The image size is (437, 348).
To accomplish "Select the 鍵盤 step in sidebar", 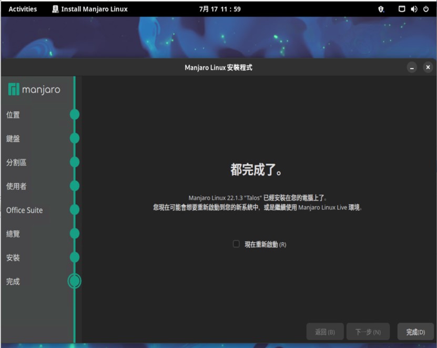I will tap(13, 138).
